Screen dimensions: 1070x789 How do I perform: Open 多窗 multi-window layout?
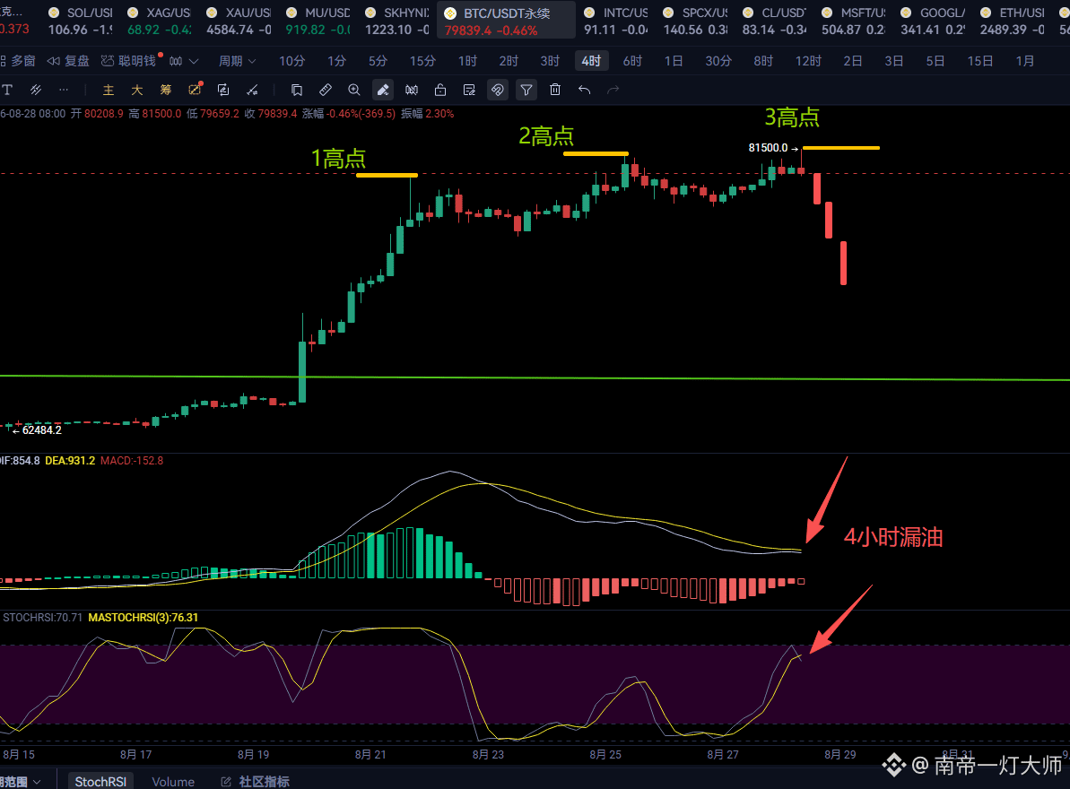point(18,61)
